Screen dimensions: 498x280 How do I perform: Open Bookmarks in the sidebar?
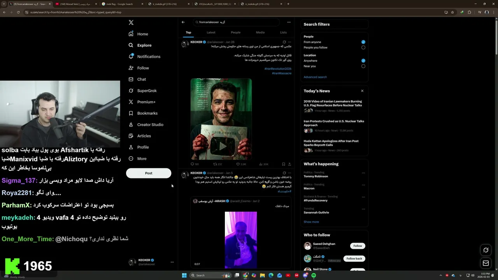(x=143, y=113)
